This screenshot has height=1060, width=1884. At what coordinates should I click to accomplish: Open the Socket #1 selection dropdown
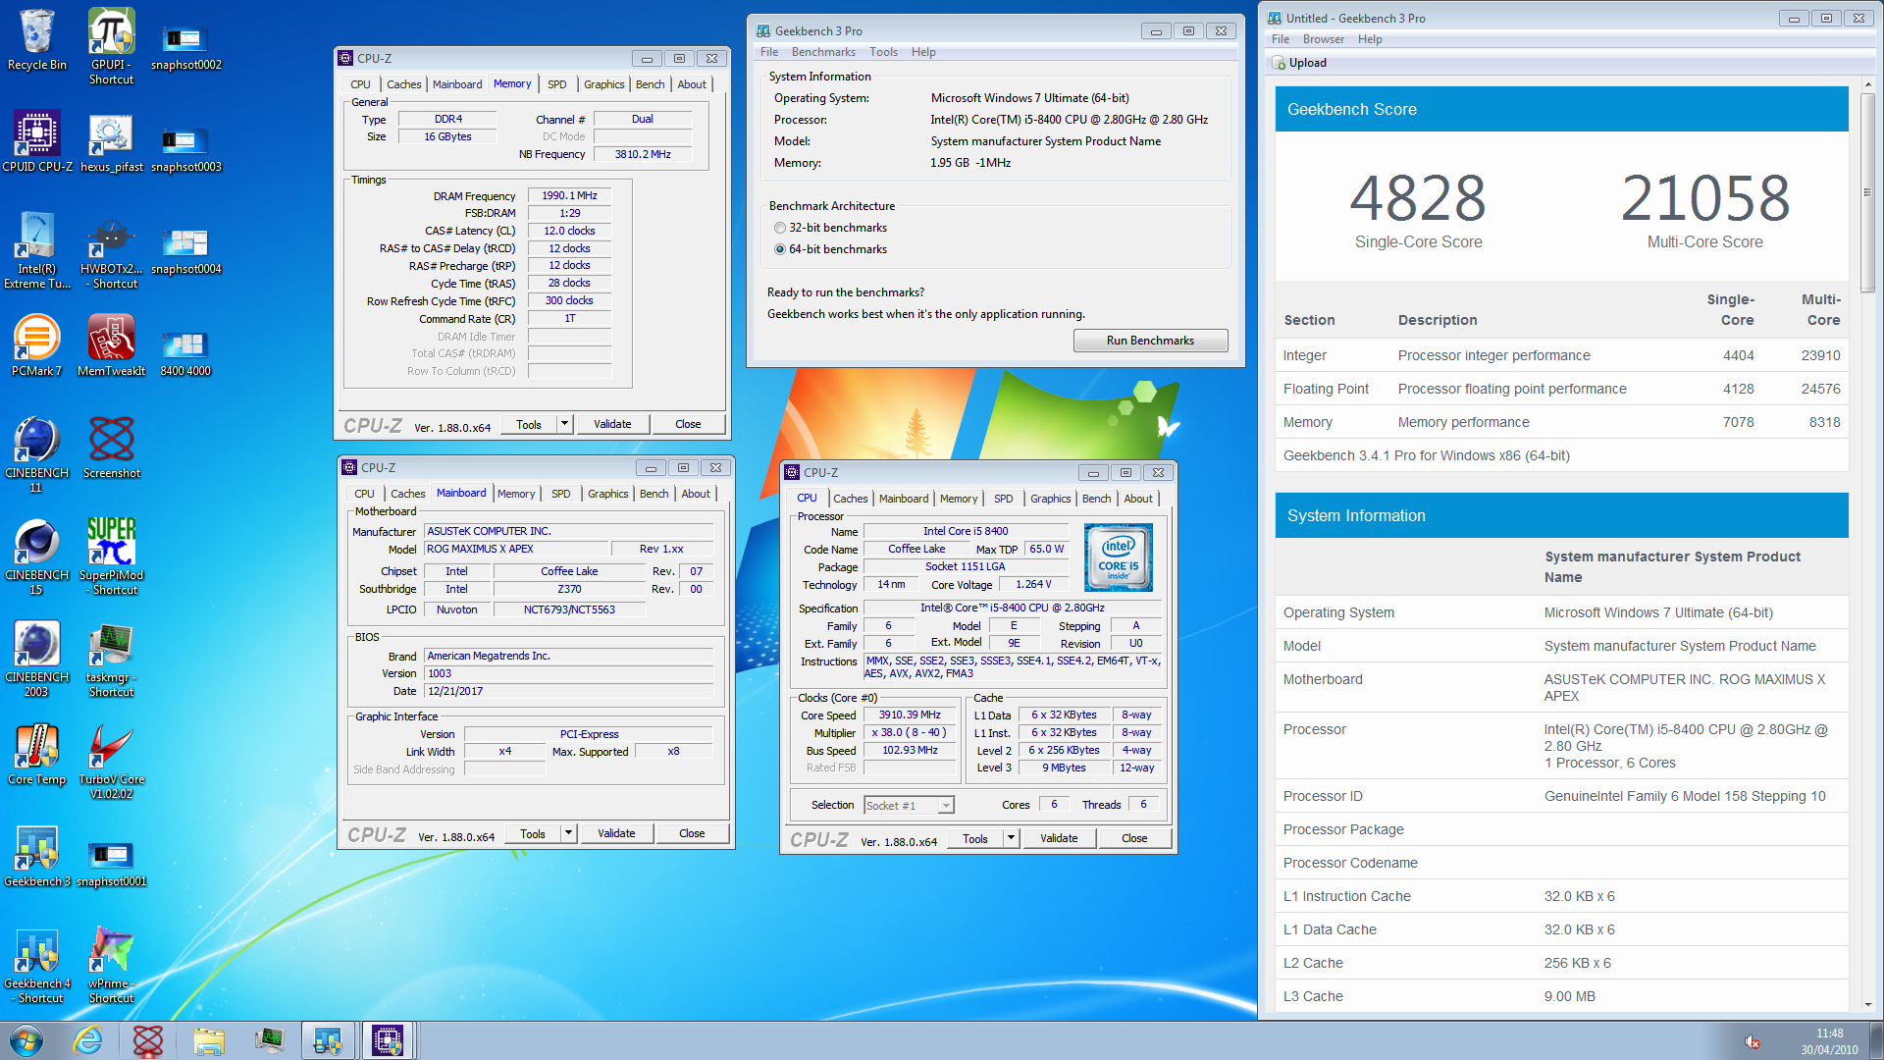[x=909, y=805]
